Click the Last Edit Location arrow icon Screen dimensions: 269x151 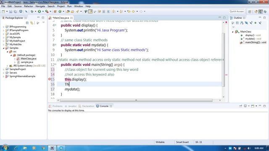coord(129,11)
